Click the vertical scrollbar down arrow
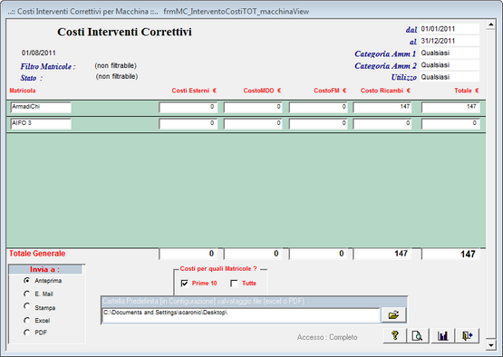 point(491,345)
